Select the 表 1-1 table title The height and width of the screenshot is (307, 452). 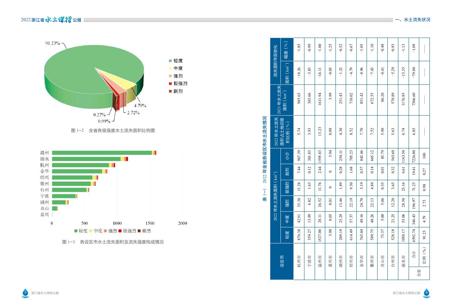[264, 159]
